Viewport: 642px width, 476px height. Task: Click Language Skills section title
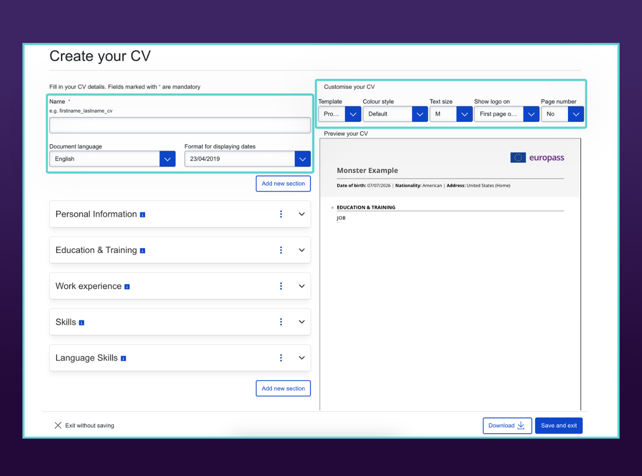86,358
